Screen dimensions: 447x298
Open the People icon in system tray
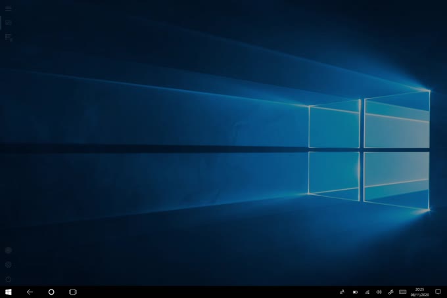coord(342,291)
